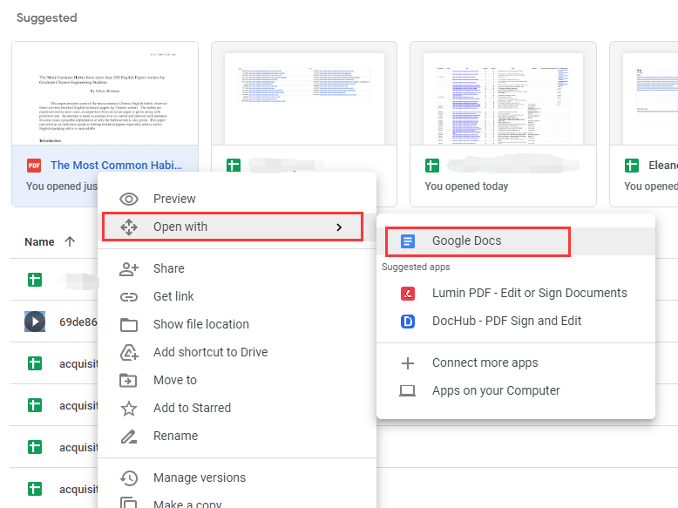678x508 pixels.
Task: Click the Suggested apps label
Action: [416, 268]
